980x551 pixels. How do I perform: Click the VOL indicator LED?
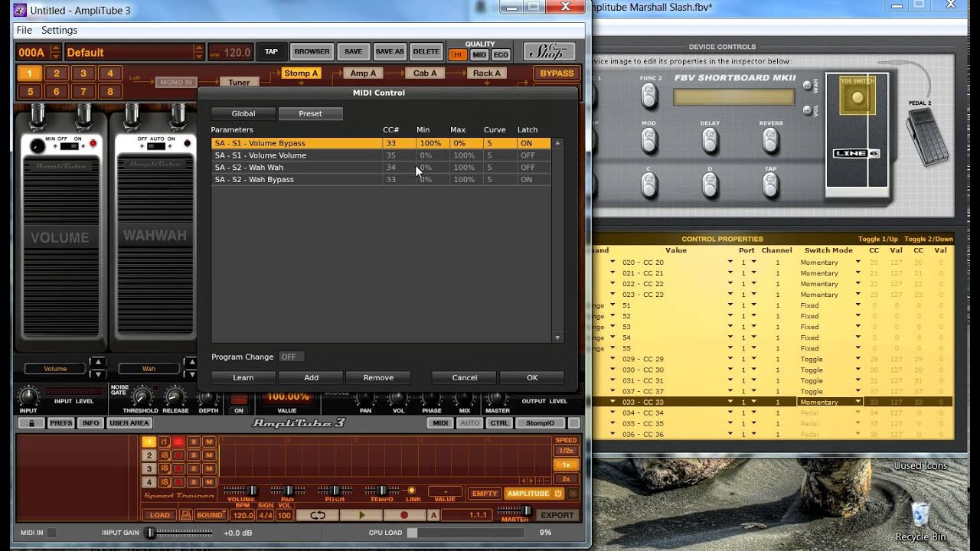(806, 110)
